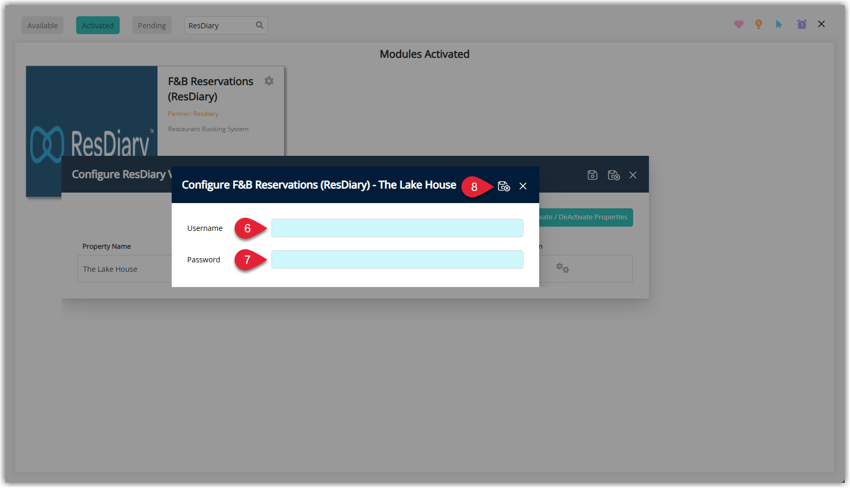Click the Password input field

(397, 260)
